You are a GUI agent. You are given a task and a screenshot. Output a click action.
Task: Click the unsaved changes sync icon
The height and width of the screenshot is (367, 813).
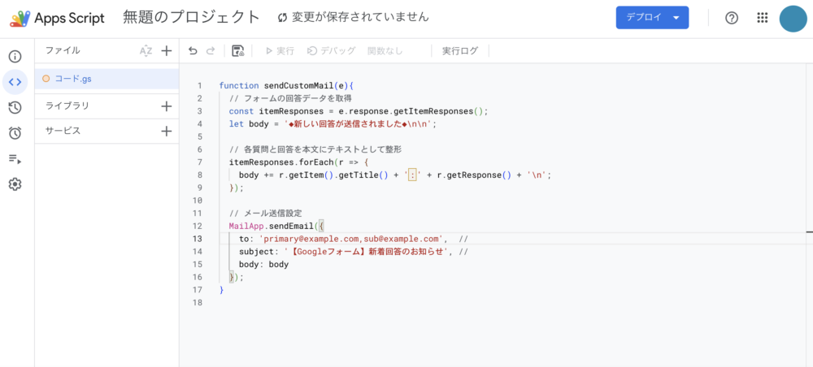(x=283, y=18)
